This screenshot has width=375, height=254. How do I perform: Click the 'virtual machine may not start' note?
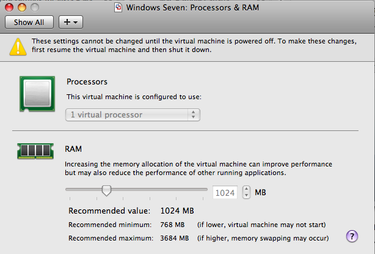click(x=261, y=225)
